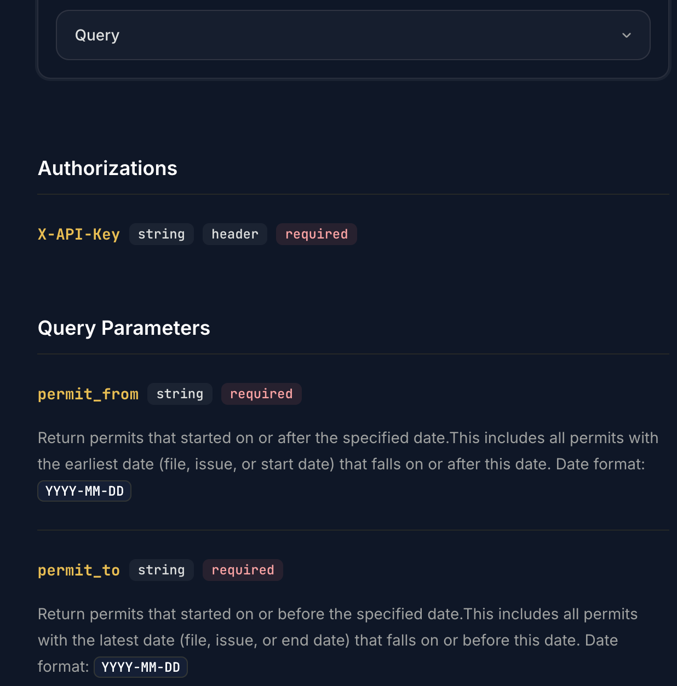Click the header badge for X-API-Key
Screen dimensions: 677x686
pos(234,234)
